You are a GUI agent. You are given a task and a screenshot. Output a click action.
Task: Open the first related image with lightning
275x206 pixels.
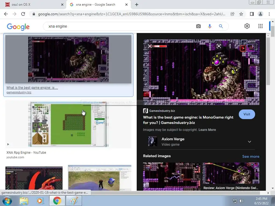[172, 176]
